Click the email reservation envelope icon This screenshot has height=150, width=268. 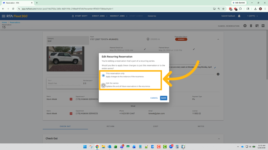pyautogui.click(x=257, y=26)
